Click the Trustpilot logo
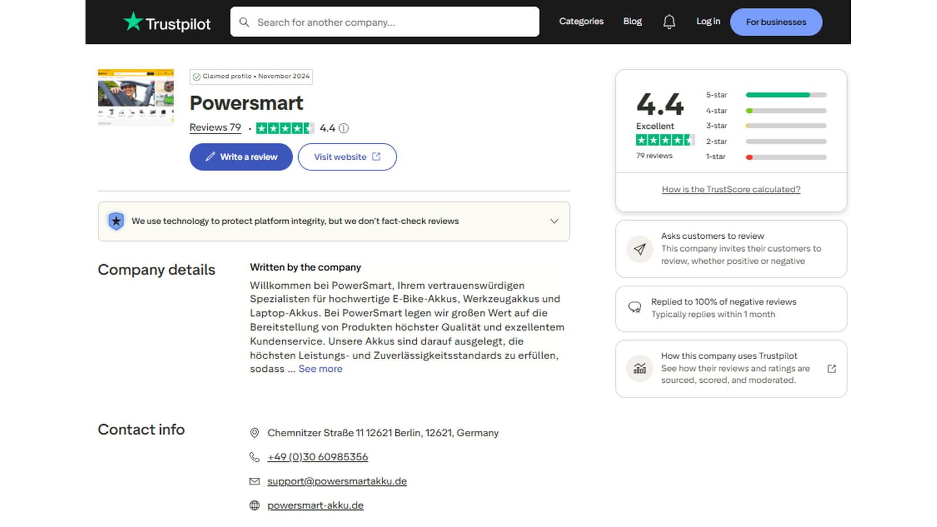This screenshot has height=527, width=937. tap(167, 22)
